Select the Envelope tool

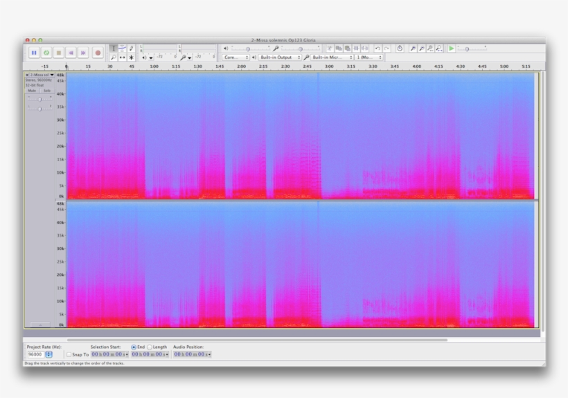pyautogui.click(x=123, y=48)
